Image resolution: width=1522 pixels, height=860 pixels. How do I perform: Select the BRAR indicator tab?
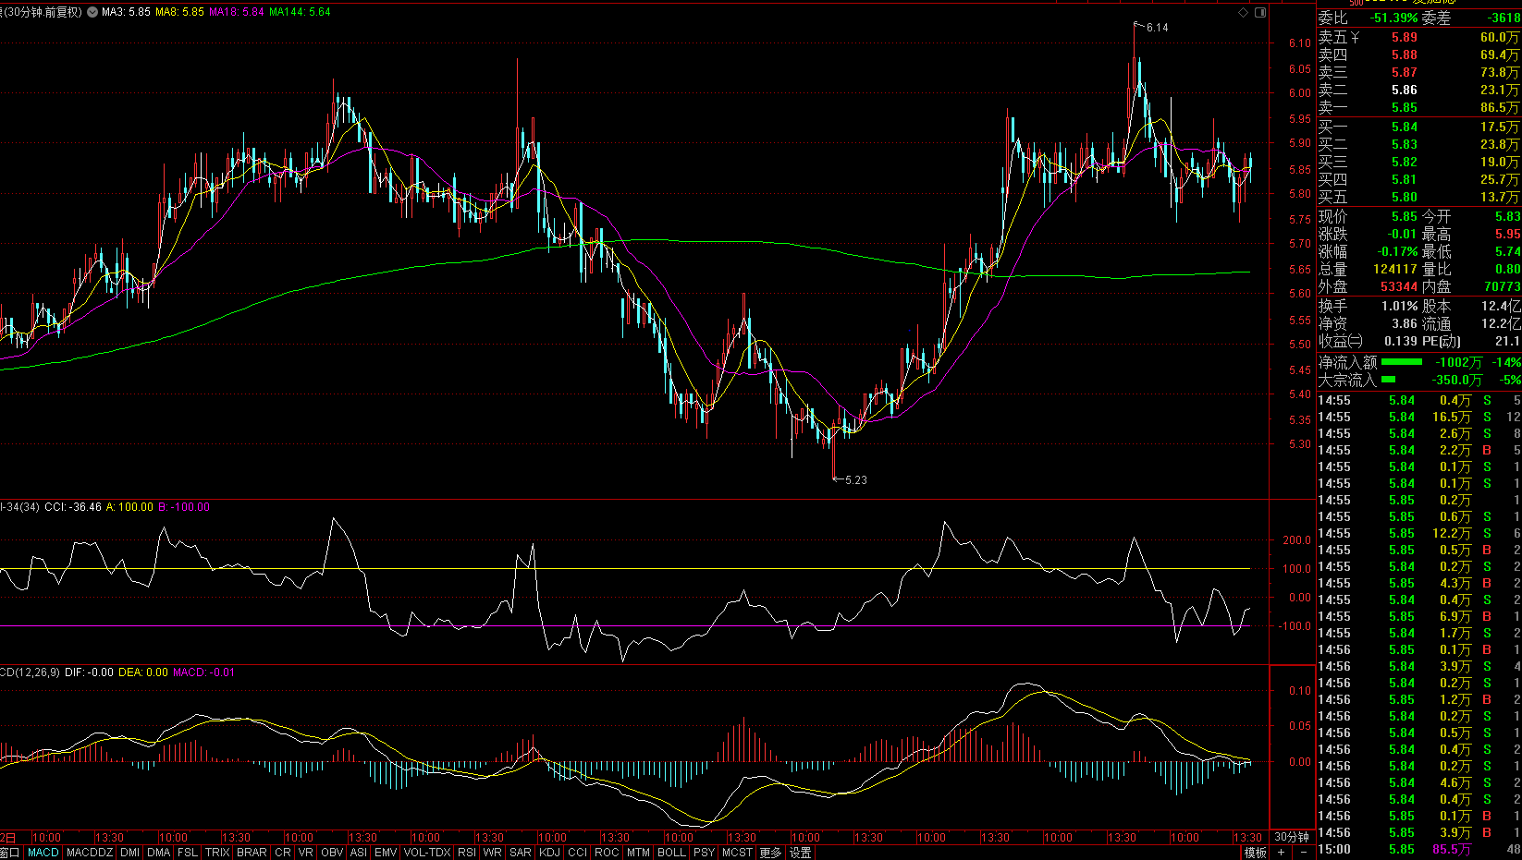252,853
